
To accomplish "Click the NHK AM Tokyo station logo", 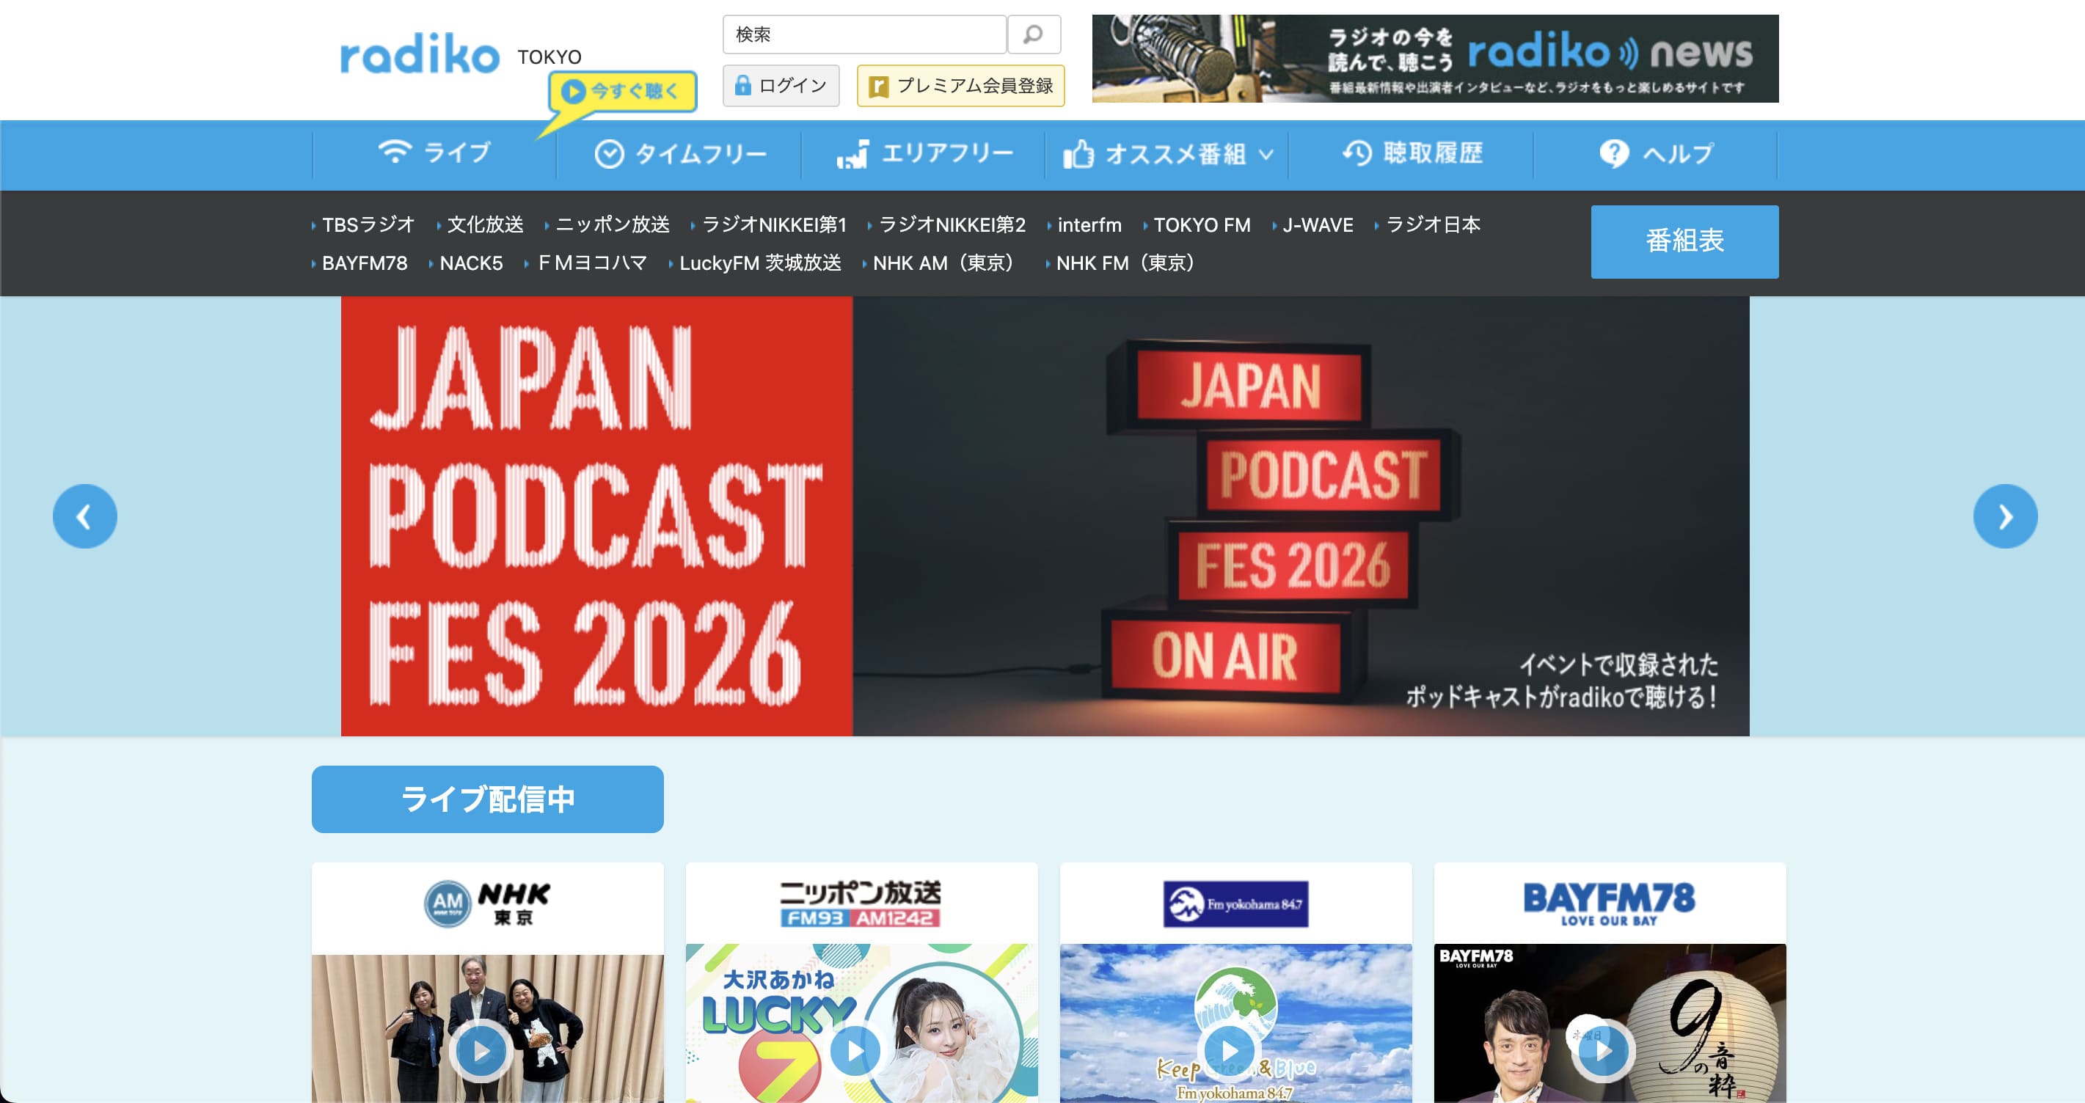I will tap(487, 904).
